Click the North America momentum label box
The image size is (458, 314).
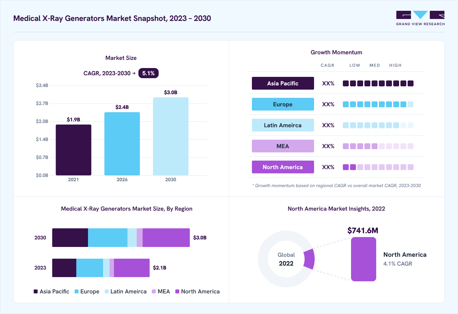pyautogui.click(x=283, y=167)
